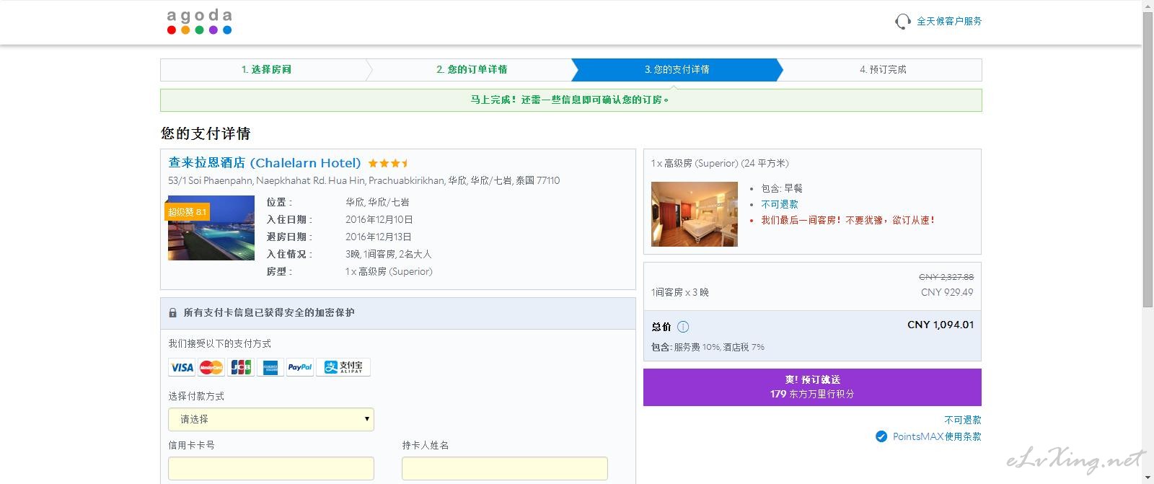Image resolution: width=1154 pixels, height=484 pixels.
Task: Go to step 1 选择房间
Action: (x=266, y=69)
